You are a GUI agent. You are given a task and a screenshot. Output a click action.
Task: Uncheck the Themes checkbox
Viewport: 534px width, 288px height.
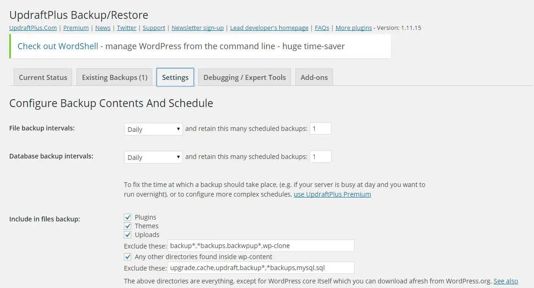(128, 226)
